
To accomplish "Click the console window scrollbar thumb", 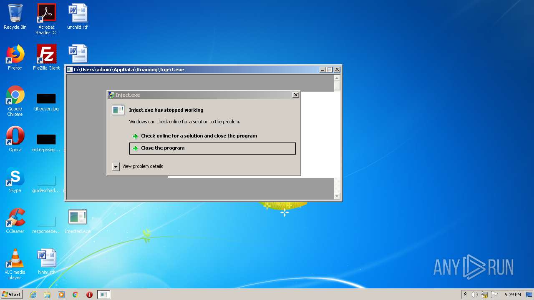I will (337, 86).
